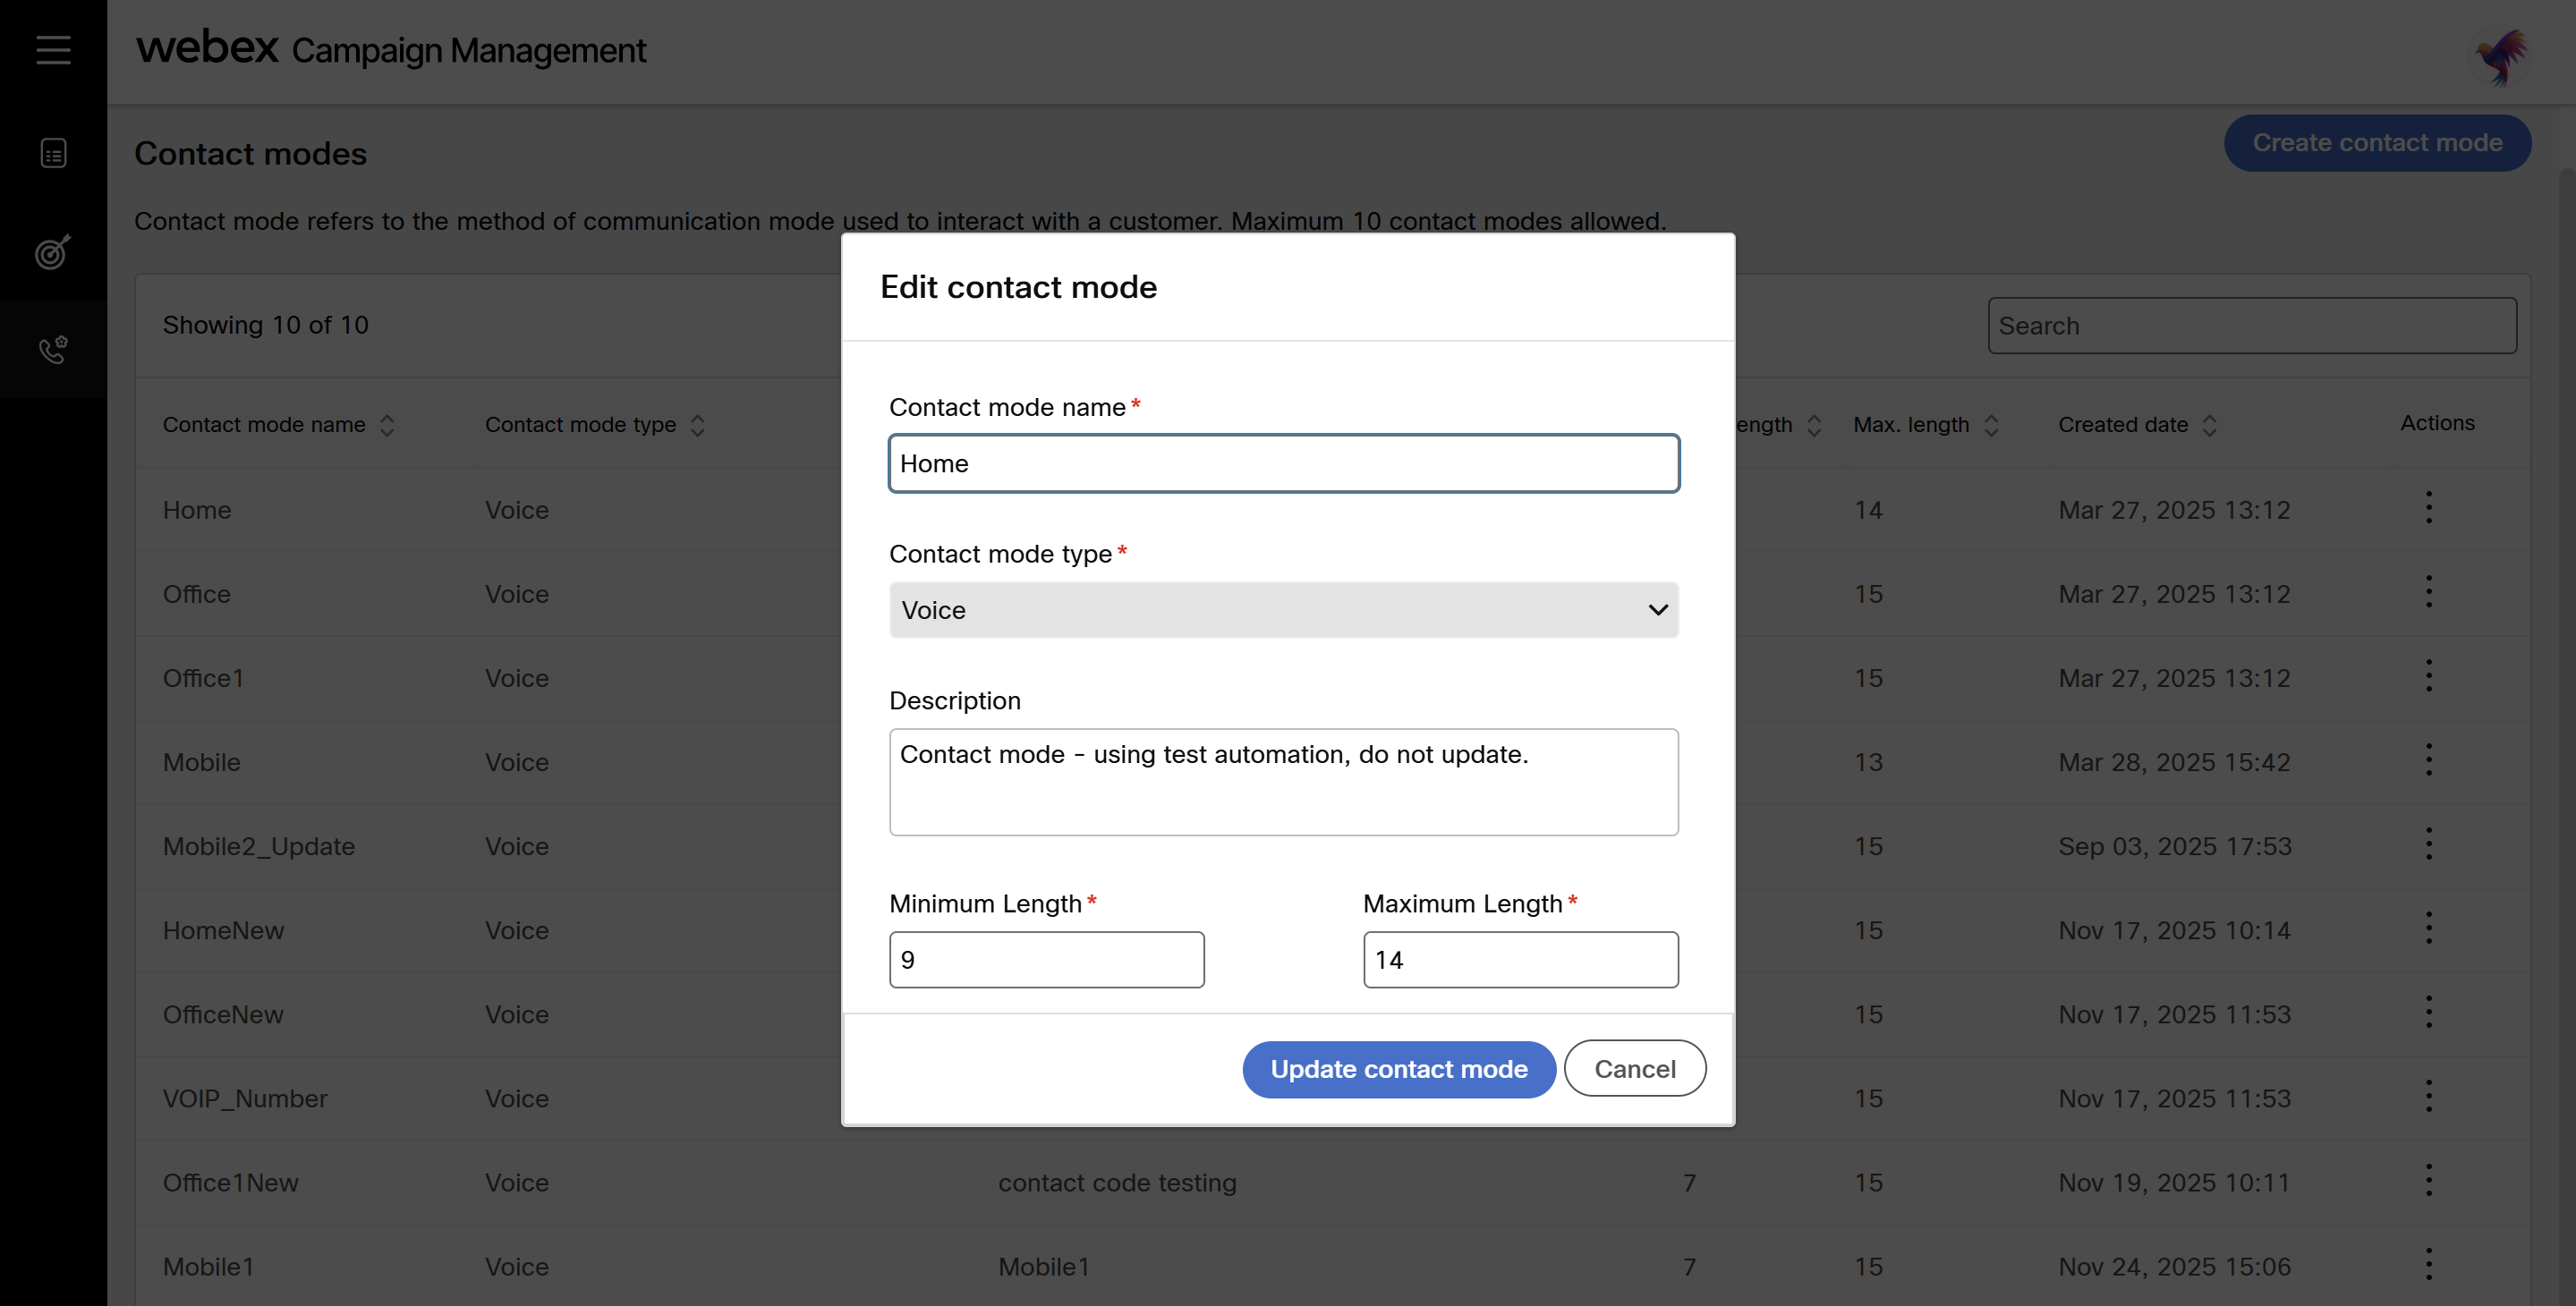
Task: Expand the Contact mode type dropdown
Action: [x=1283, y=610]
